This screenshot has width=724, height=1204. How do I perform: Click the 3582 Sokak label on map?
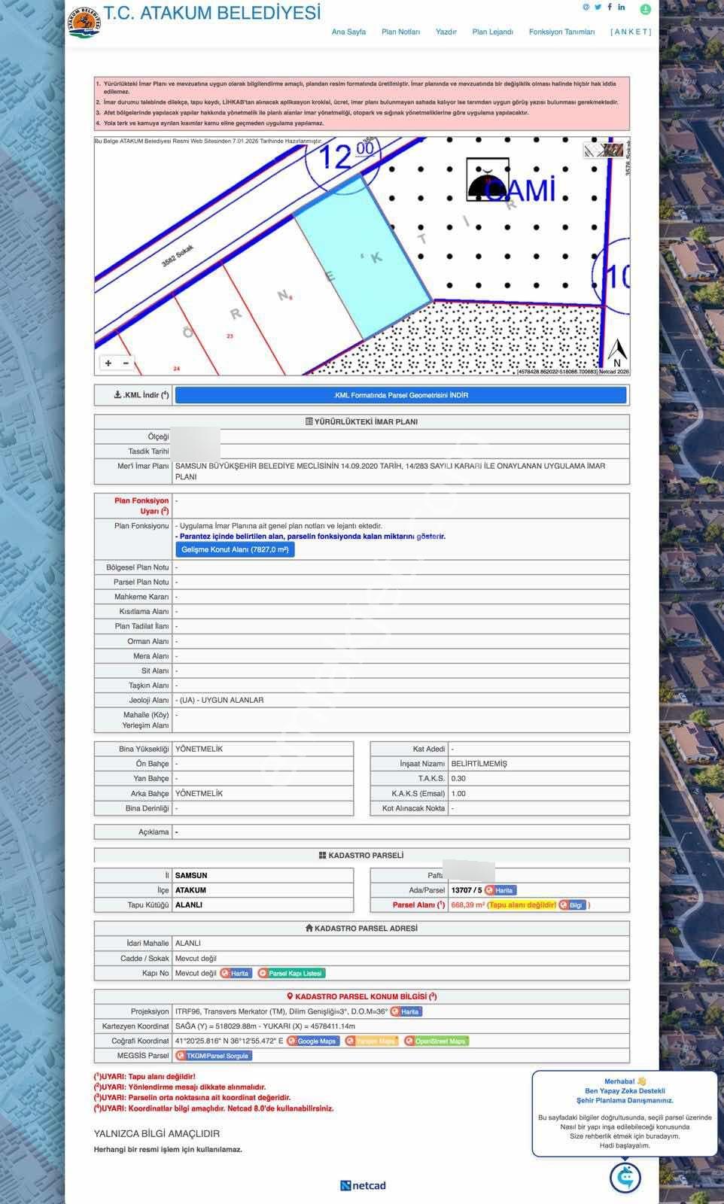click(178, 256)
